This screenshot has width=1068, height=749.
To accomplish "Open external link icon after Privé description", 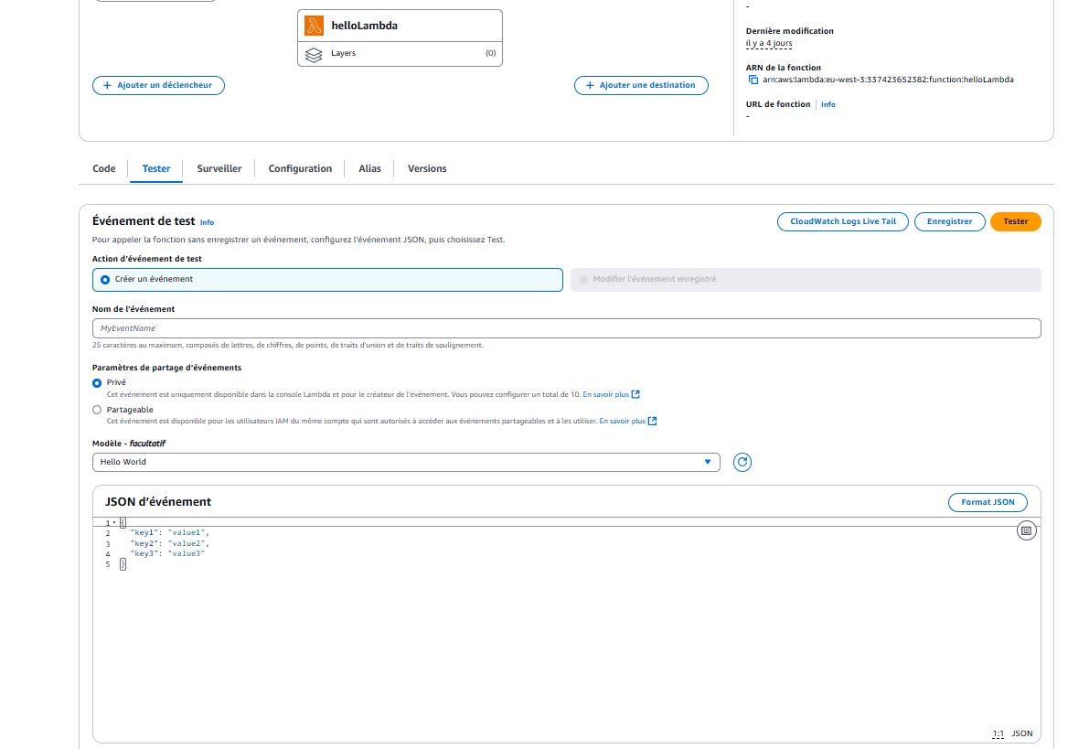I will click(x=635, y=394).
